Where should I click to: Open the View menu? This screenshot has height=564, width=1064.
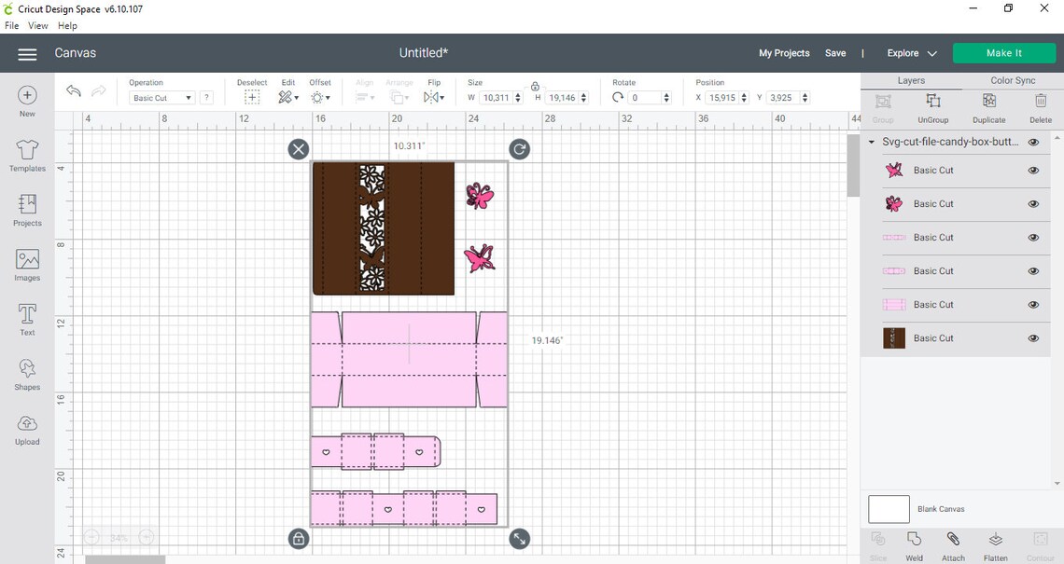click(x=37, y=25)
